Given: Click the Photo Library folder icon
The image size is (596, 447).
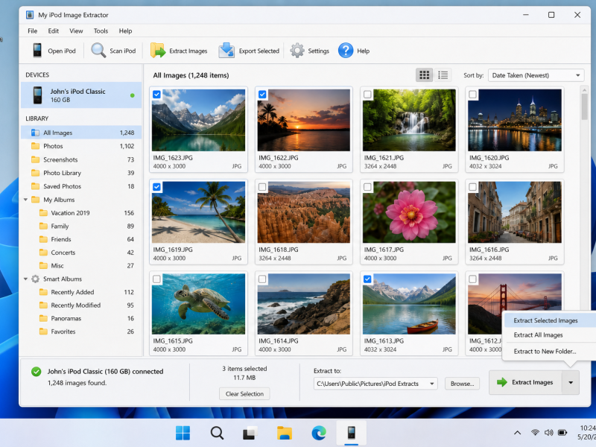Looking at the screenshot, I should tap(35, 173).
